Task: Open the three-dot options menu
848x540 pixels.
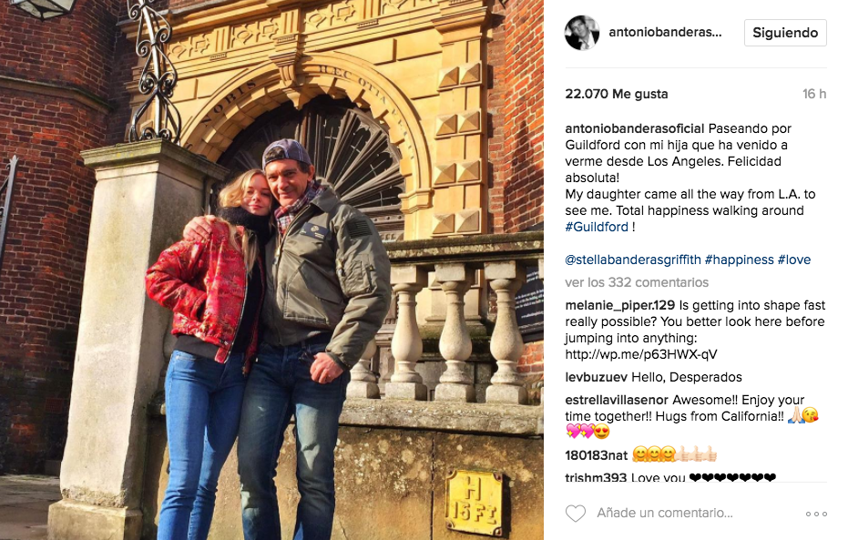Action: [816, 514]
